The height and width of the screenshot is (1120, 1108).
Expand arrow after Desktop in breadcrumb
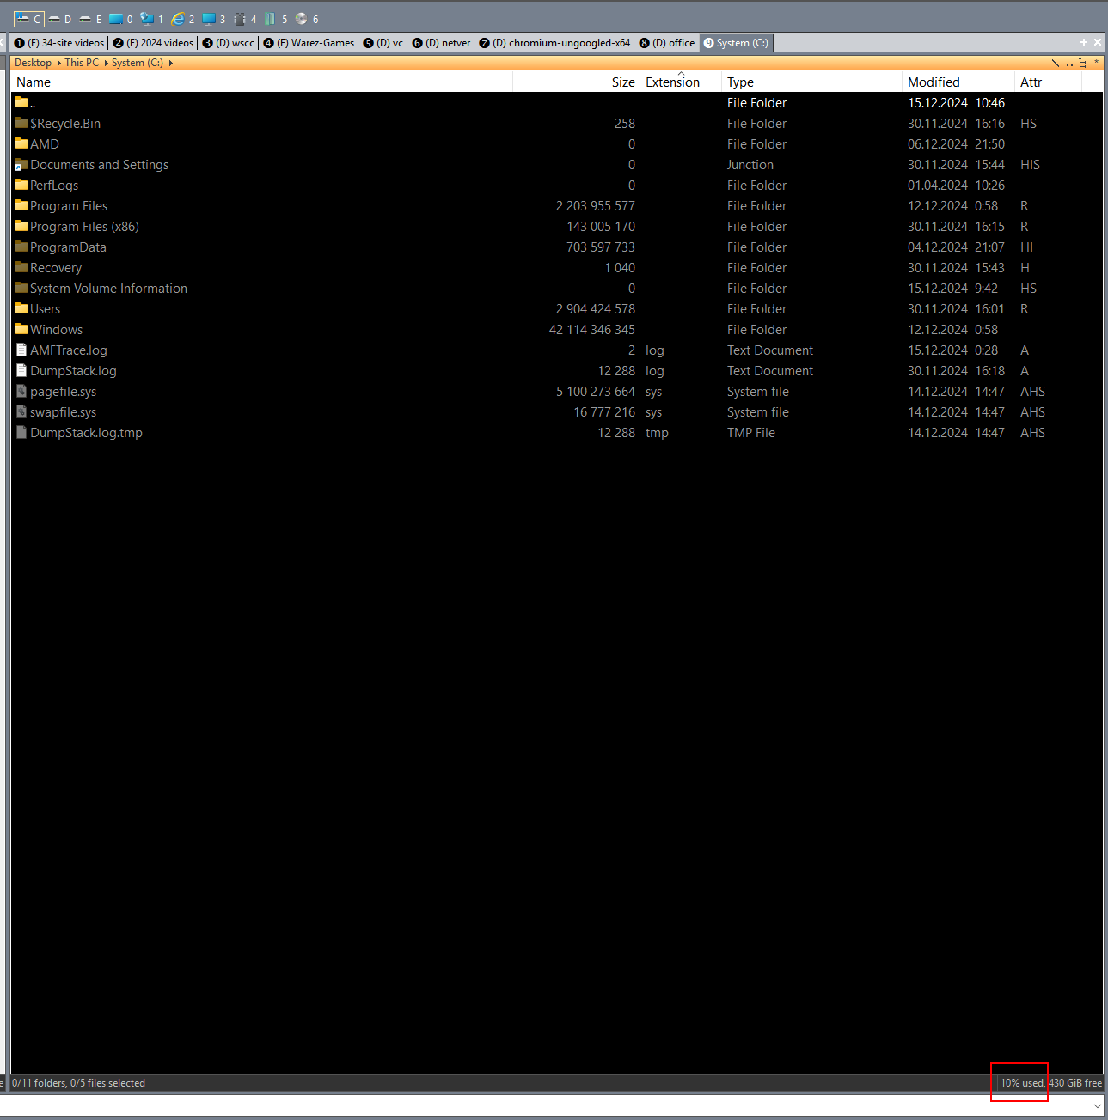pos(58,63)
